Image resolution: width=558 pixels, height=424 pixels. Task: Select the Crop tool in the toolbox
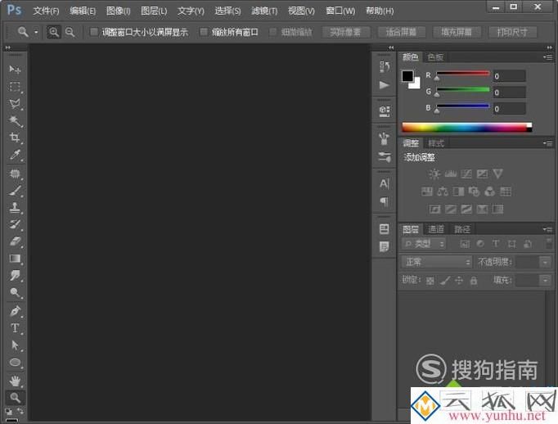(15, 138)
